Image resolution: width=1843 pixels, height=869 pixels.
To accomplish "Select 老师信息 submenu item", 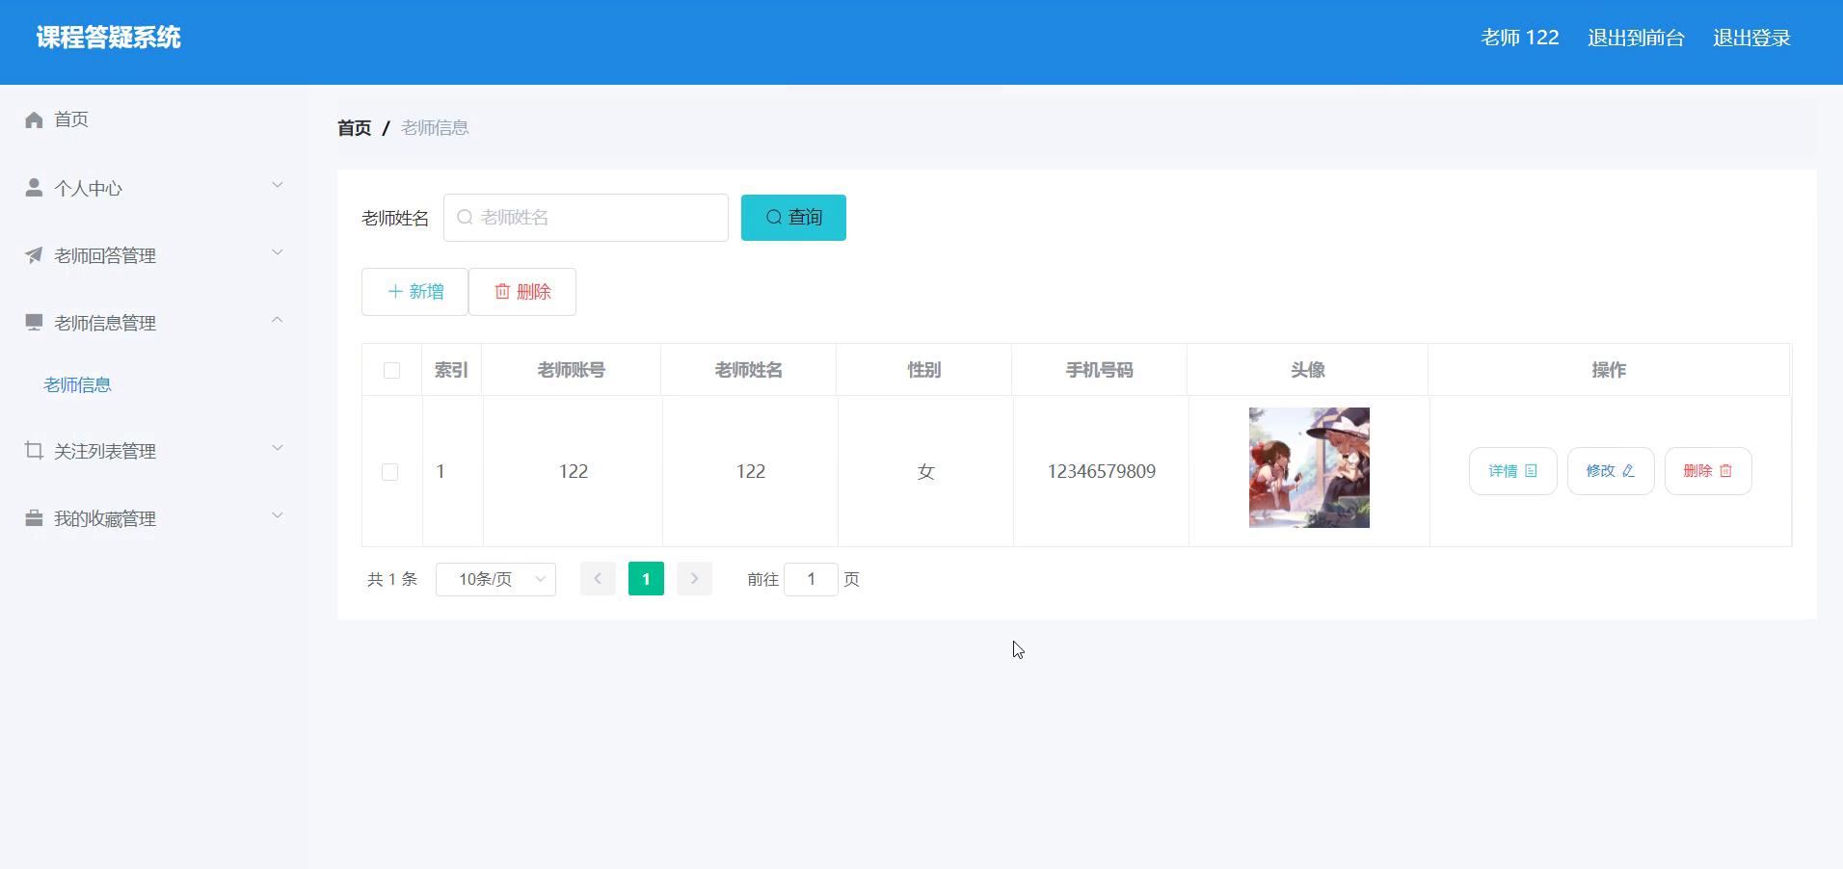I will (77, 385).
